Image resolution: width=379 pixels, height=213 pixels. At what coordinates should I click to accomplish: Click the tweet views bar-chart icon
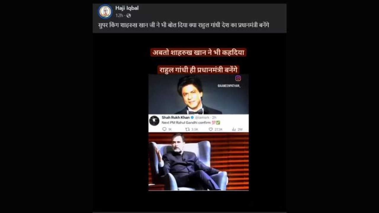coord(234,129)
